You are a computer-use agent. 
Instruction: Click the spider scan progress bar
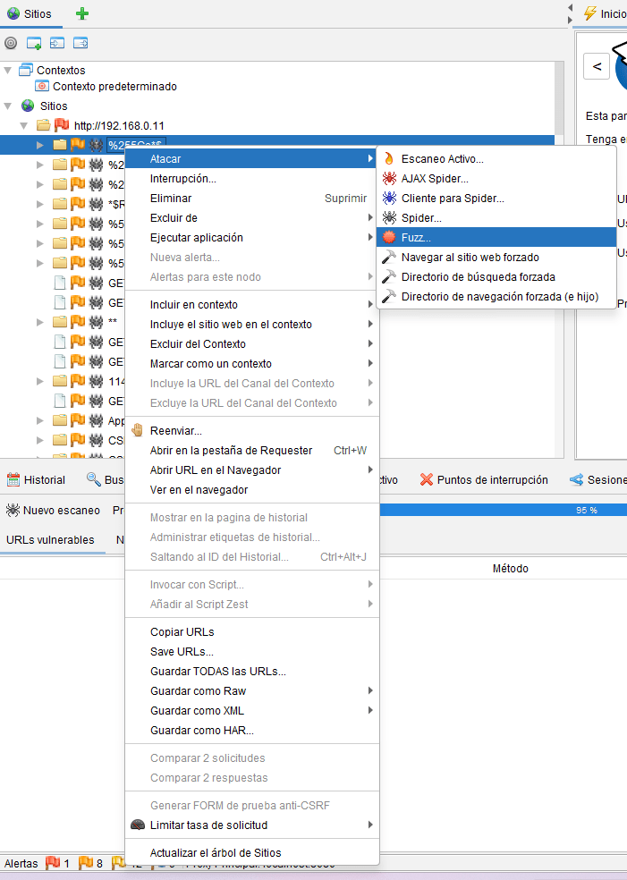click(x=501, y=510)
